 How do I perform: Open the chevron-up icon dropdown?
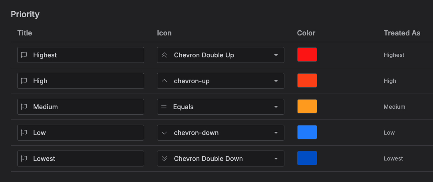point(220,81)
